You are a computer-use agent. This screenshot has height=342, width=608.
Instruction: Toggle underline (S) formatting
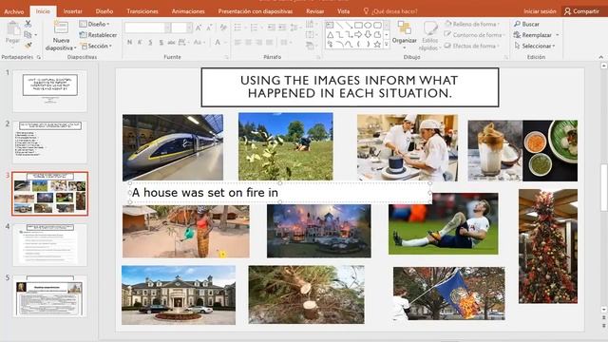coord(150,42)
